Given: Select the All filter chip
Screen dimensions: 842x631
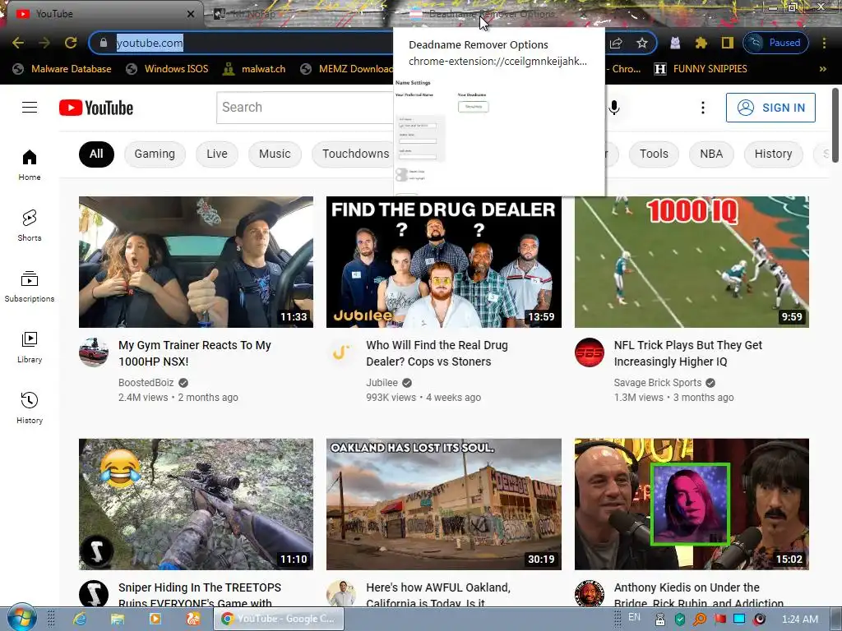Looking at the screenshot, I should click(96, 154).
